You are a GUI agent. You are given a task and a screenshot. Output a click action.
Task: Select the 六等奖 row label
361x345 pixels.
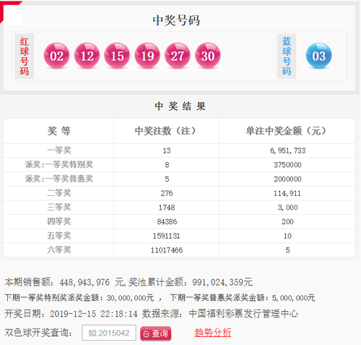click(59, 250)
